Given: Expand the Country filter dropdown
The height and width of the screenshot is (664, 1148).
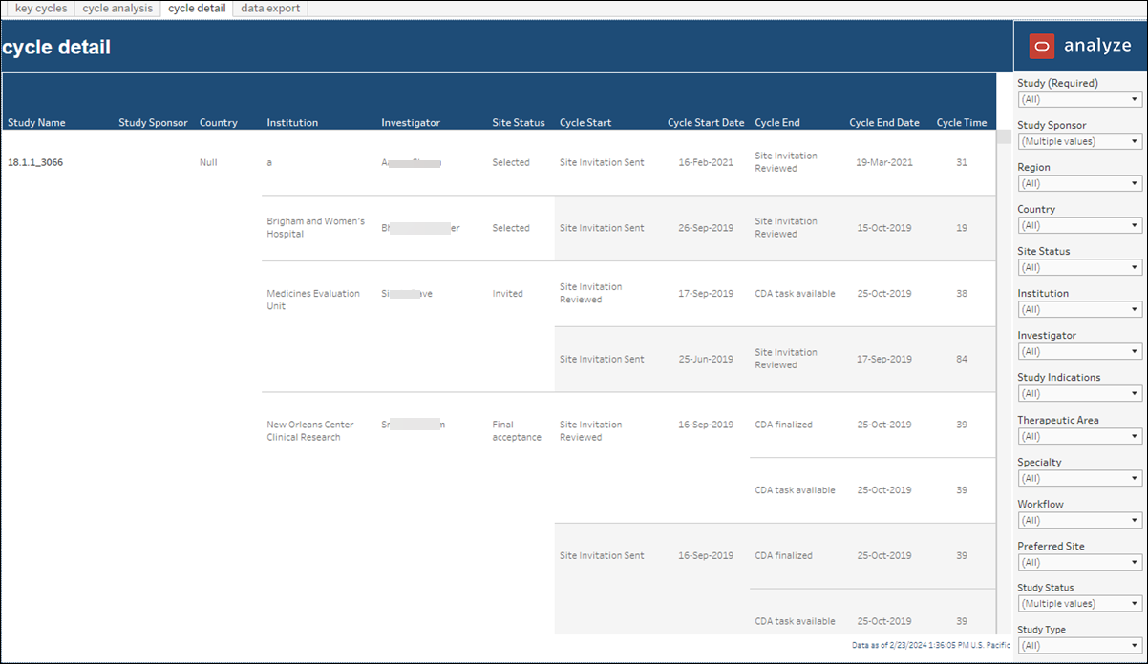Looking at the screenshot, I should (x=1079, y=226).
